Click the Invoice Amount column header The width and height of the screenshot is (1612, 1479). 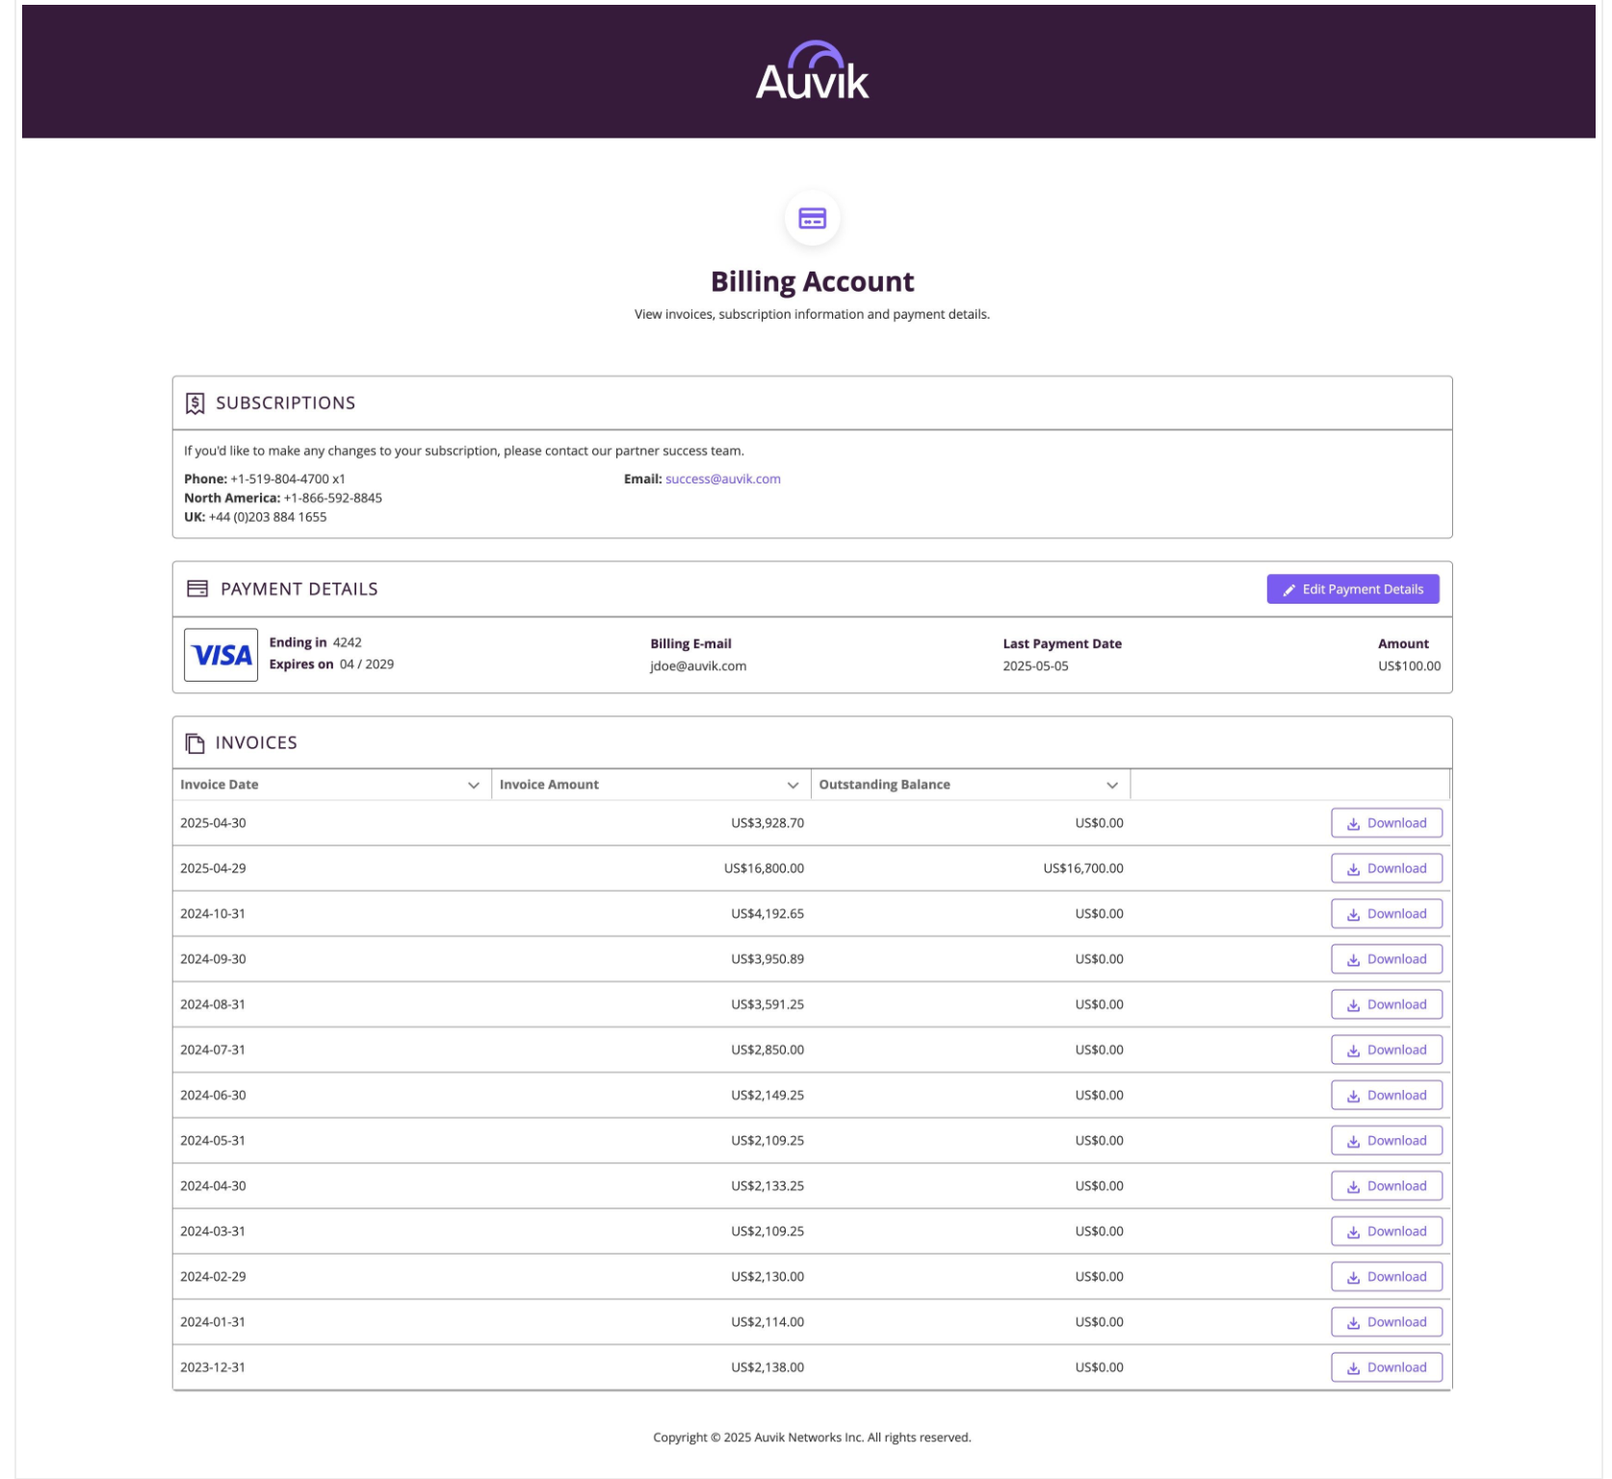coord(651,785)
